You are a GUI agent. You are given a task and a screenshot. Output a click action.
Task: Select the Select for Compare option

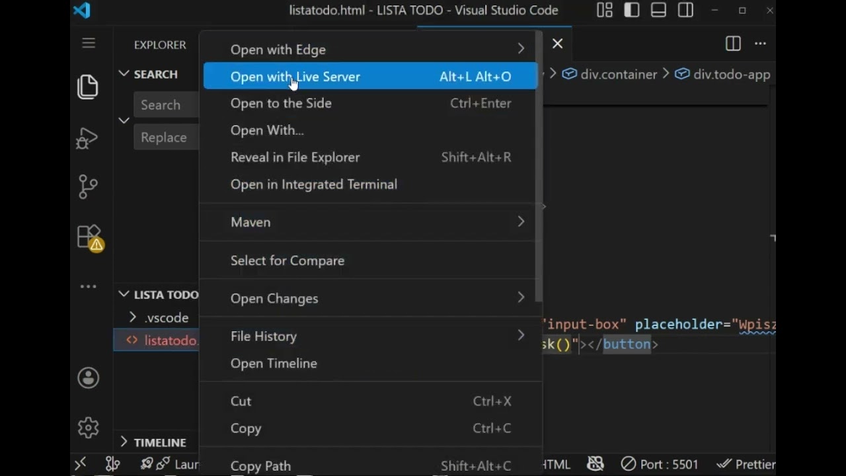(371, 260)
